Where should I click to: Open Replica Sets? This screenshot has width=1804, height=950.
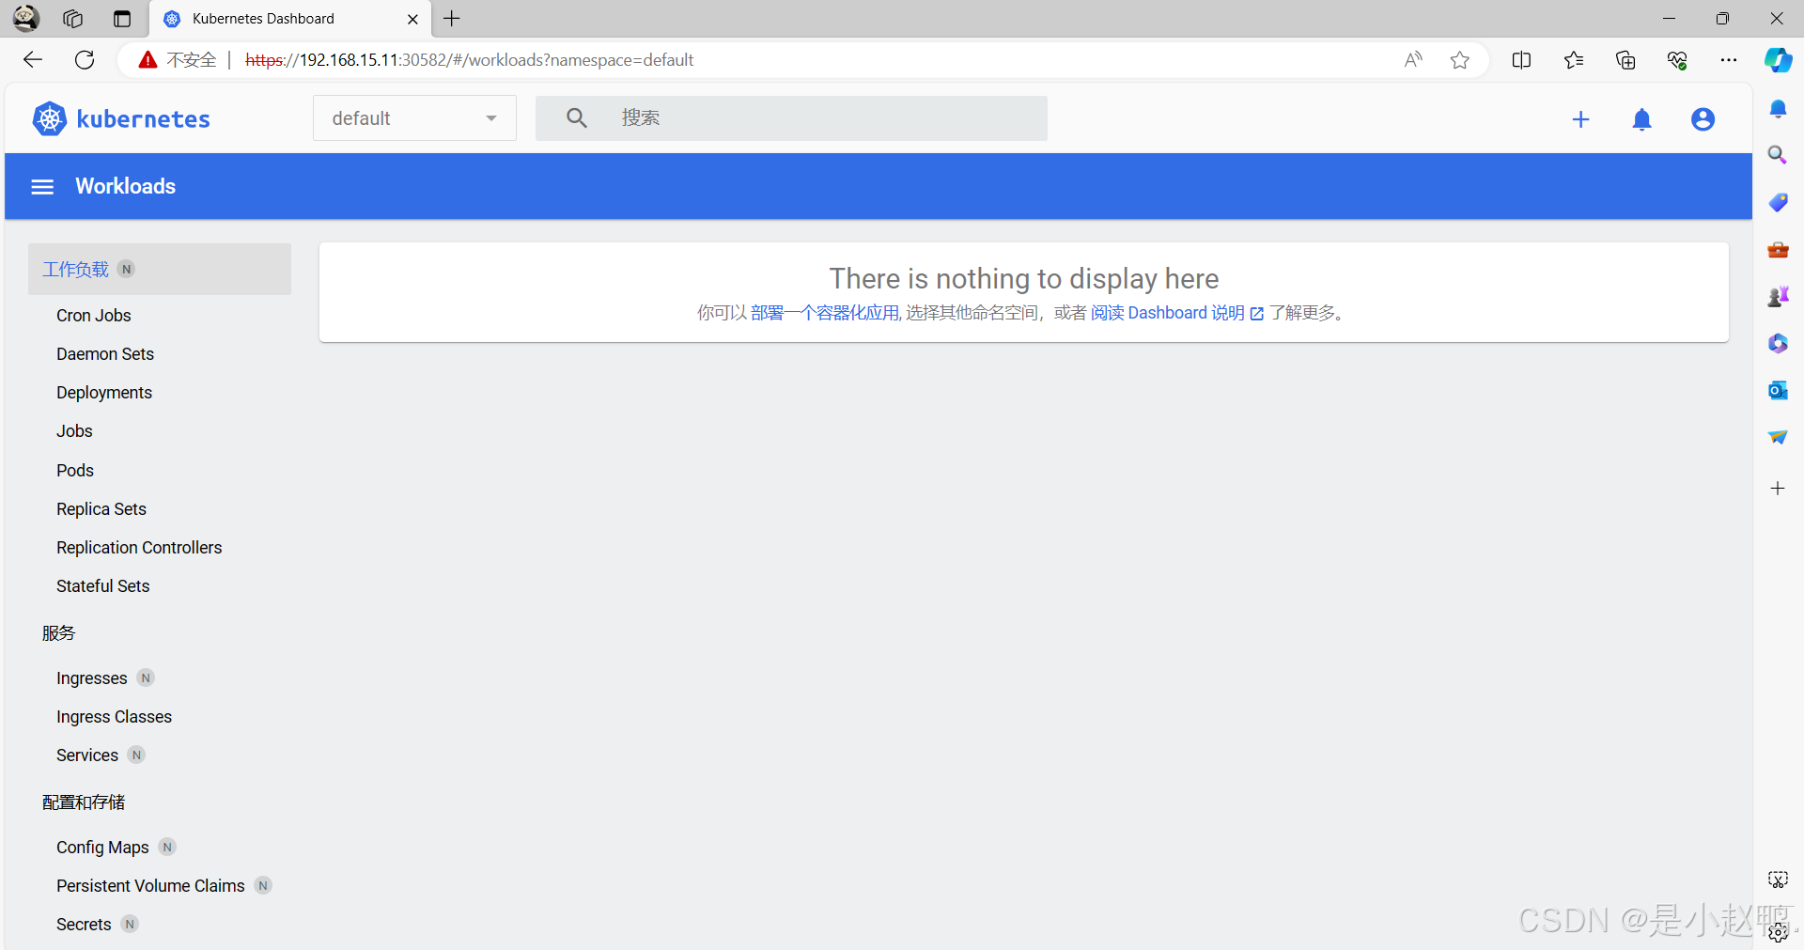(101, 509)
